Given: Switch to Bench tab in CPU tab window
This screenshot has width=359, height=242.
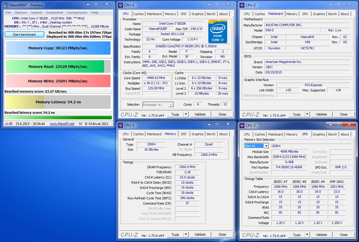Looking at the screenshot, I should (x=211, y=14).
